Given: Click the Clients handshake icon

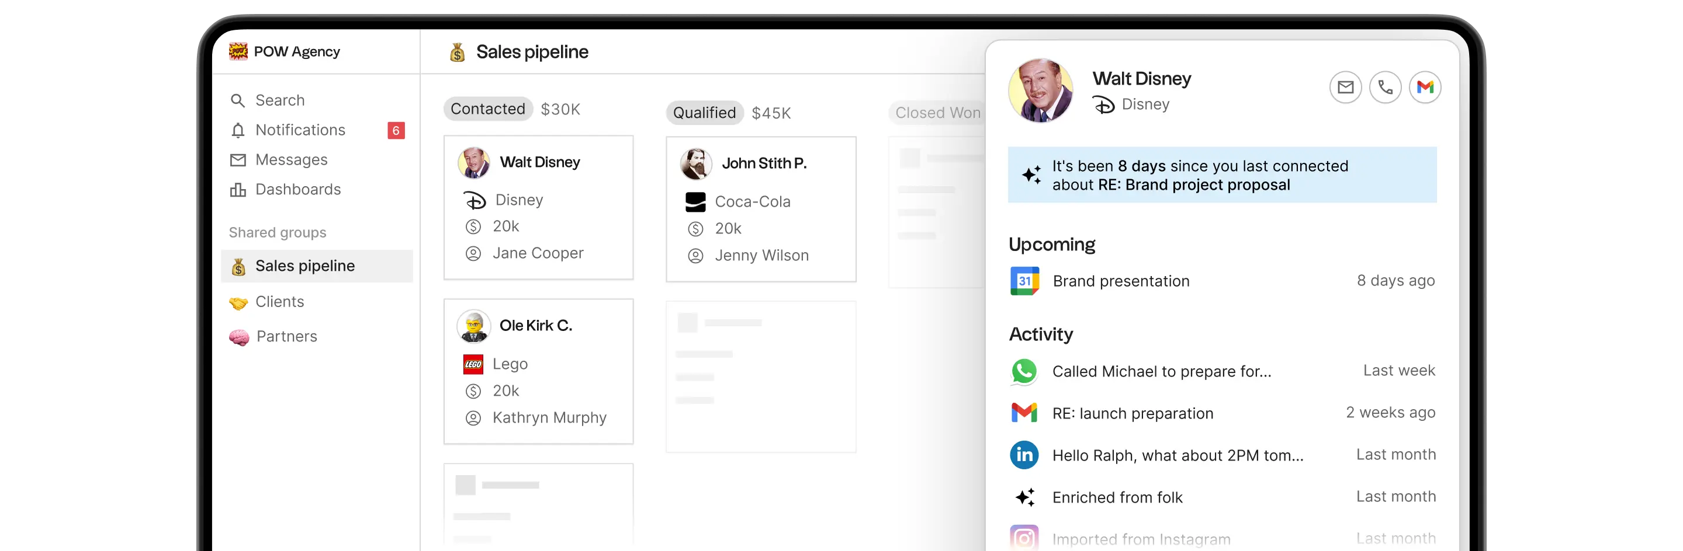Looking at the screenshot, I should (238, 303).
